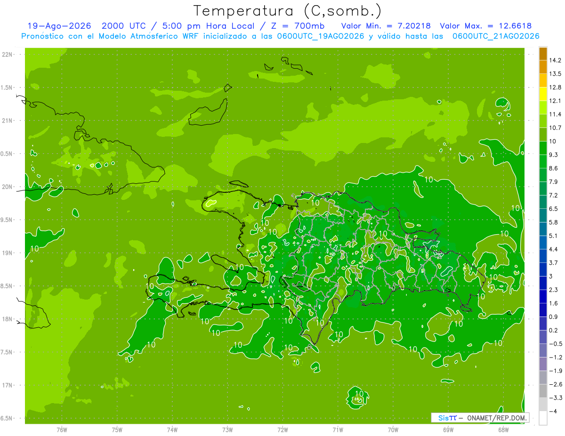Pick the lime swatch between 11.4 and 12.1
565x436 pixels.
543,108
